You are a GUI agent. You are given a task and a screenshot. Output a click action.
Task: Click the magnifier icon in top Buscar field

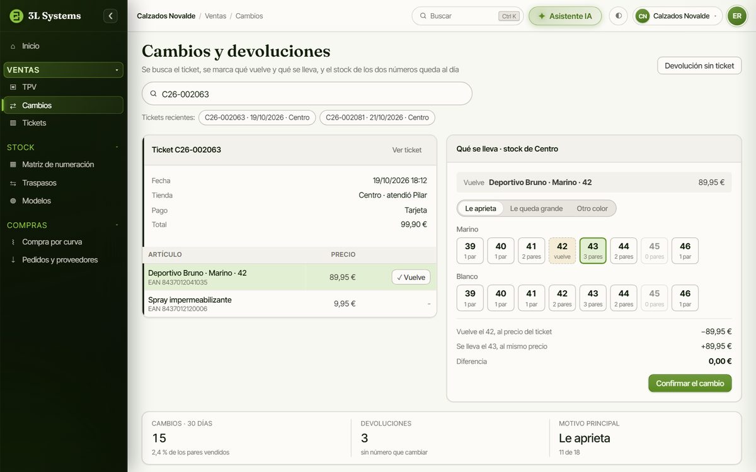coord(423,16)
